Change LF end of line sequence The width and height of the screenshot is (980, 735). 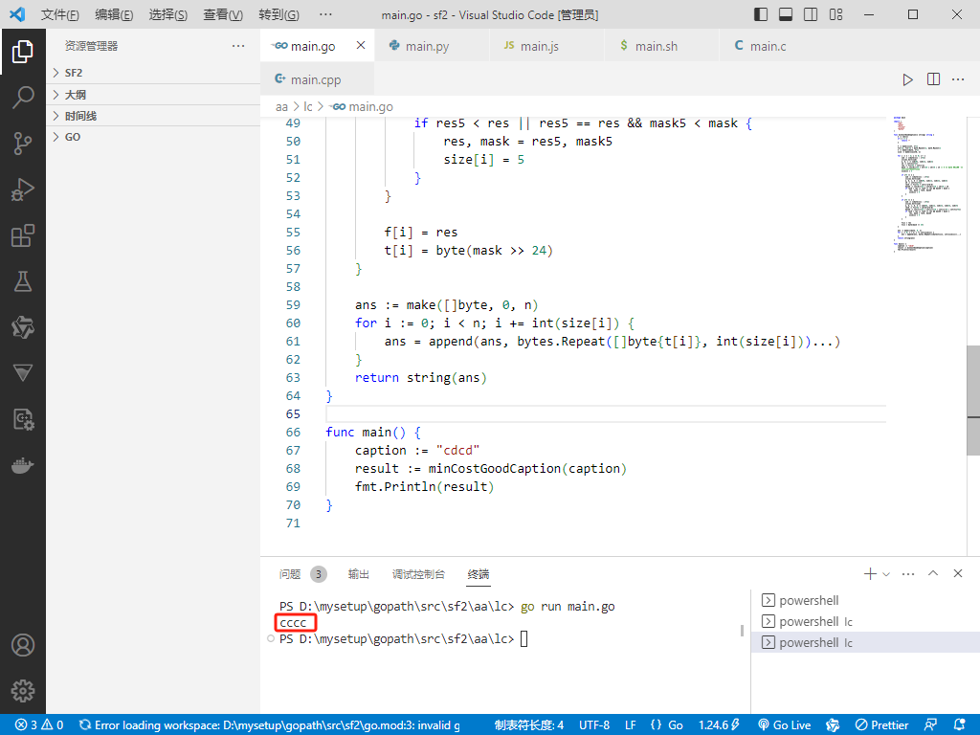click(631, 725)
